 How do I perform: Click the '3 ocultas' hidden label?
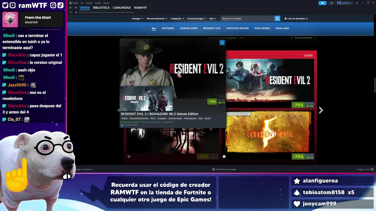tap(308, 55)
